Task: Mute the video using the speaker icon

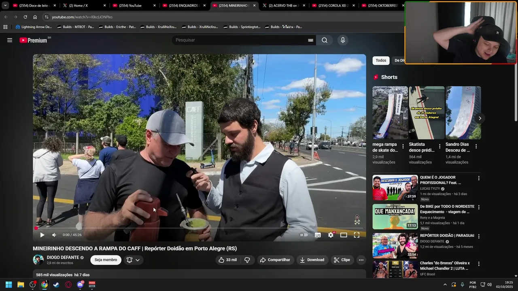Action: (x=54, y=235)
